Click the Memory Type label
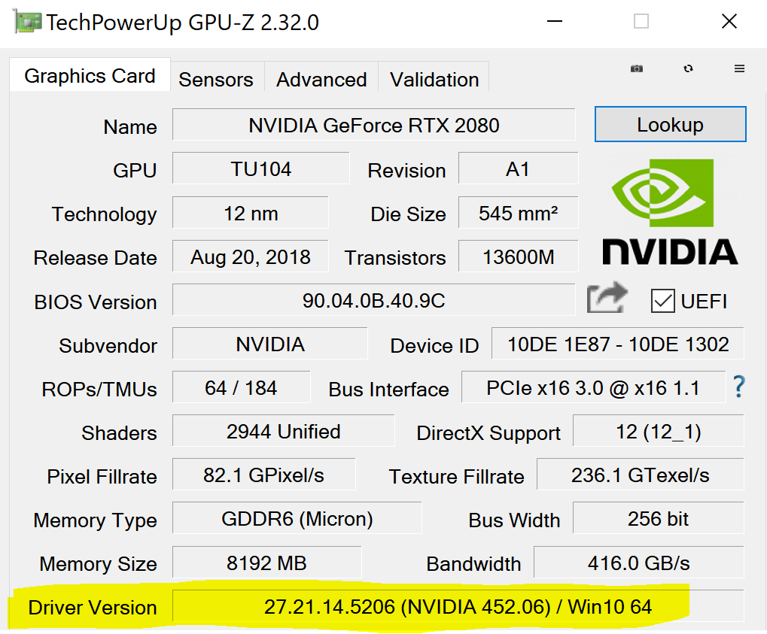The width and height of the screenshot is (767, 634). tap(96, 521)
